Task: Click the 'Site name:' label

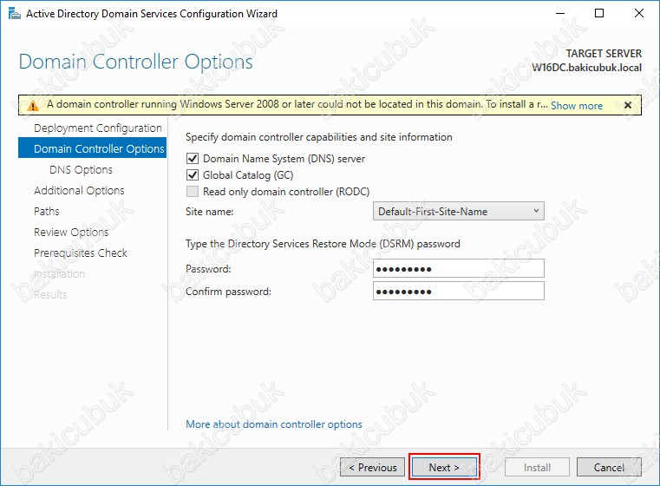Action: click(210, 212)
